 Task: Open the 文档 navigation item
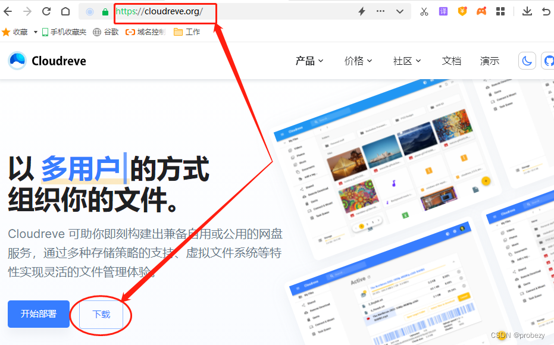coord(451,60)
